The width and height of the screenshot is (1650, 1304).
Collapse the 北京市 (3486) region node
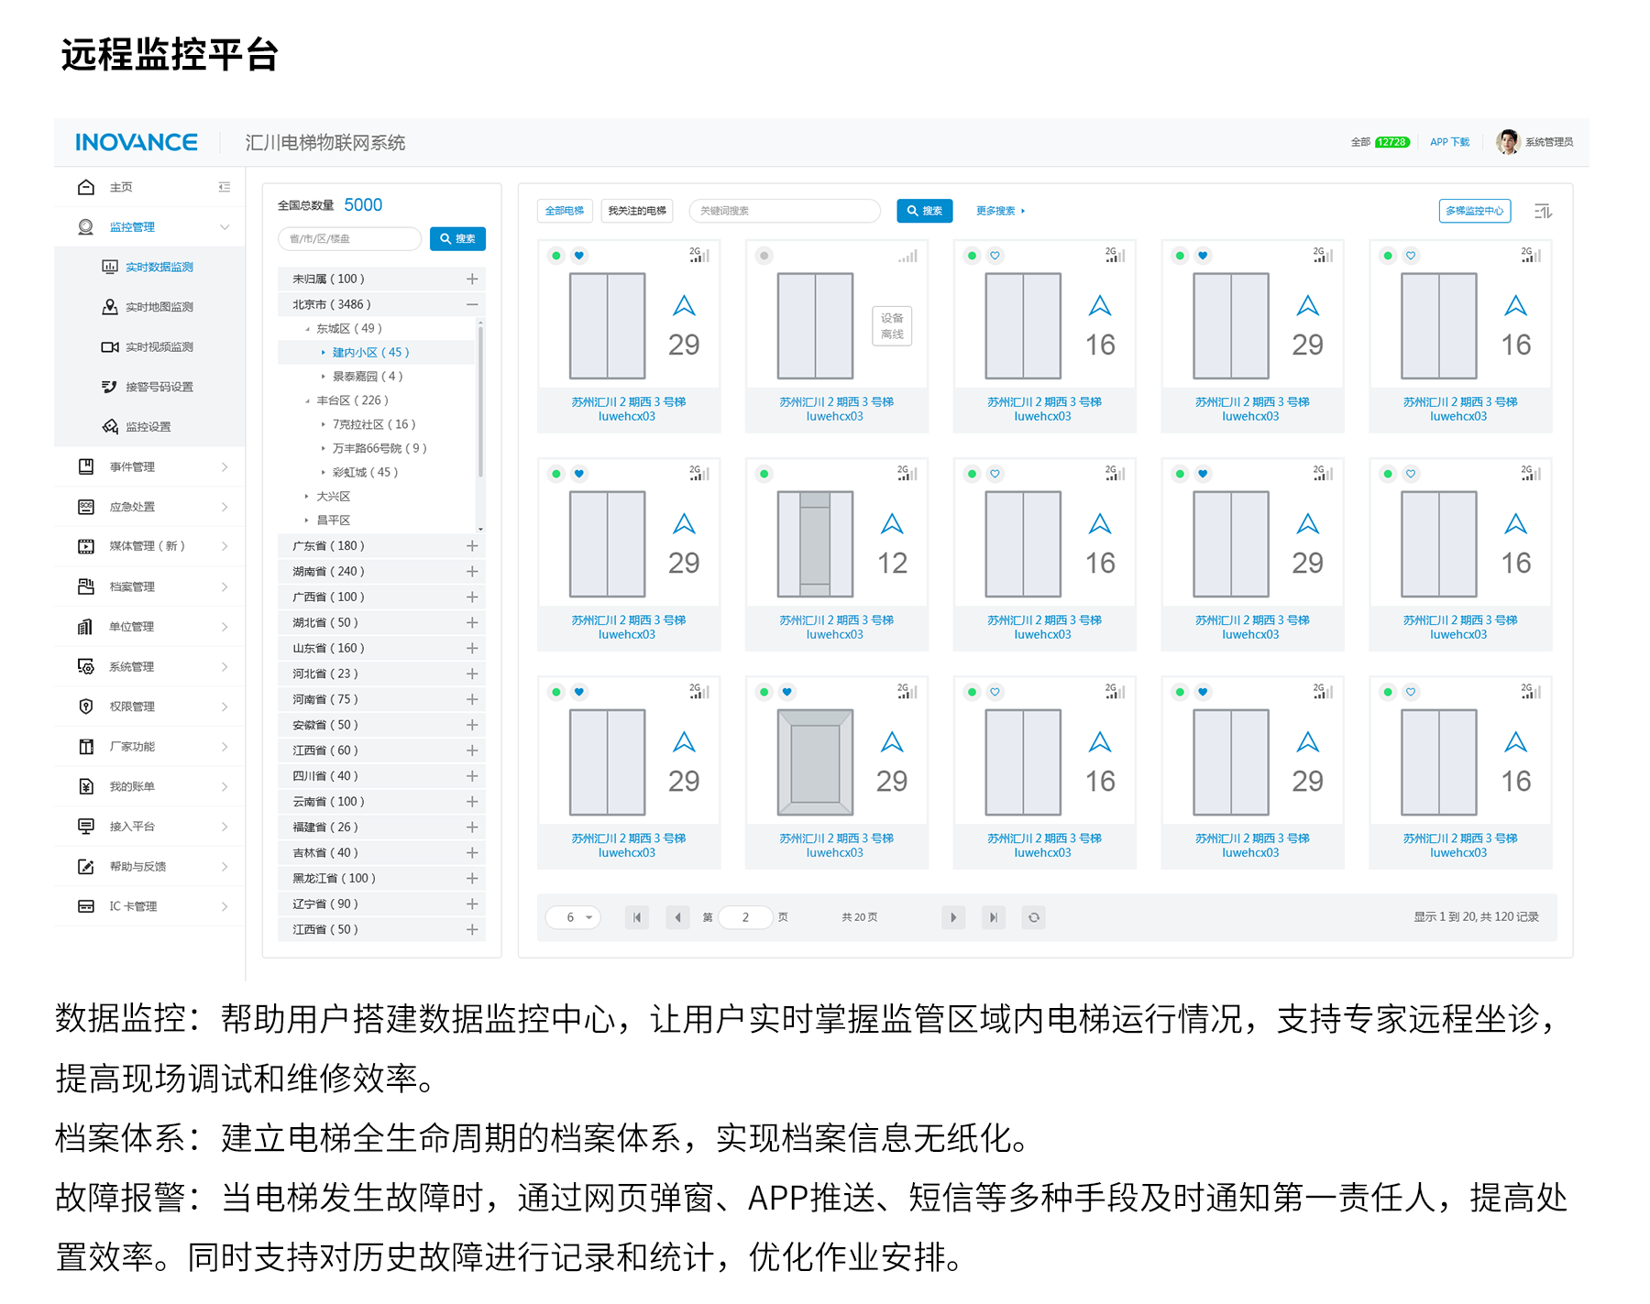point(472,304)
